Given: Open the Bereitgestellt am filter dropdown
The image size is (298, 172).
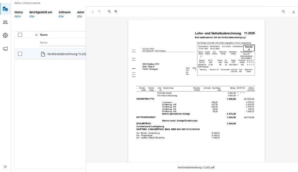Looking at the screenshot, I should pyautogui.click(x=32, y=16).
